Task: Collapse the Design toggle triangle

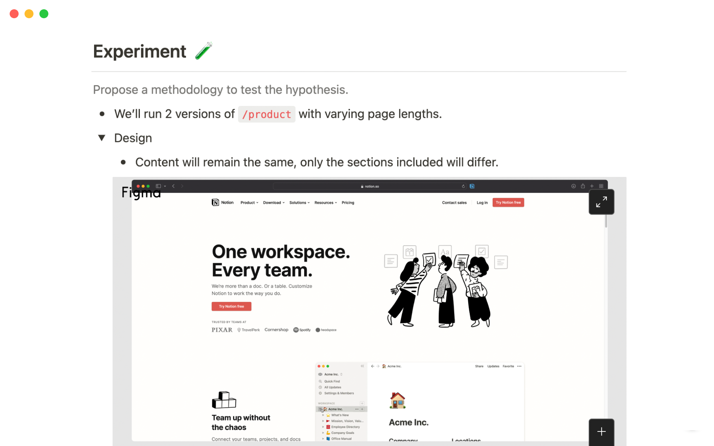Action: click(x=102, y=138)
